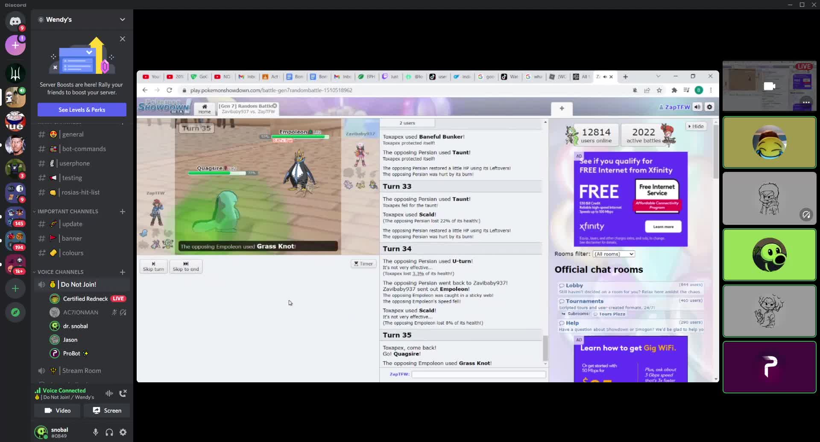Viewport: 820px width, 442px height.
Task: Click the Explore Discoverable Servers compass icon
Action: [x=15, y=312]
